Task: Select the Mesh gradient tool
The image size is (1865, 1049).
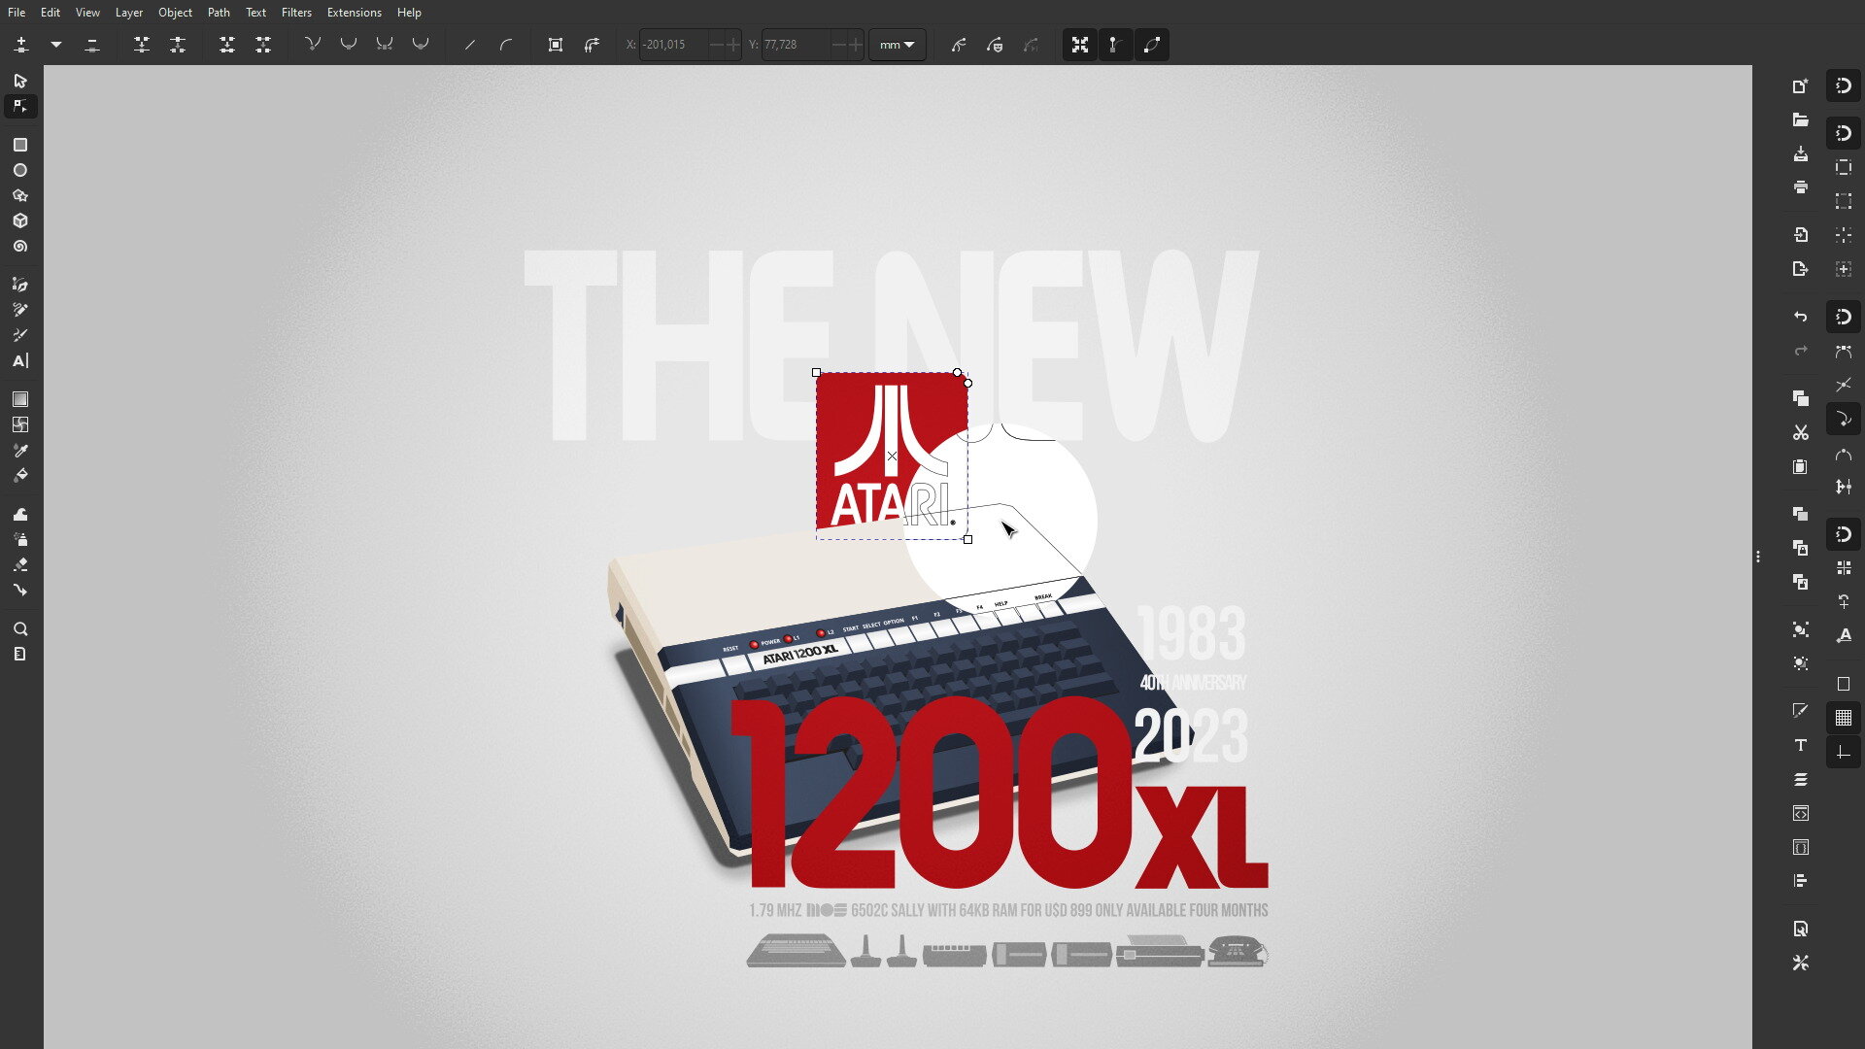Action: pyautogui.click(x=20, y=424)
